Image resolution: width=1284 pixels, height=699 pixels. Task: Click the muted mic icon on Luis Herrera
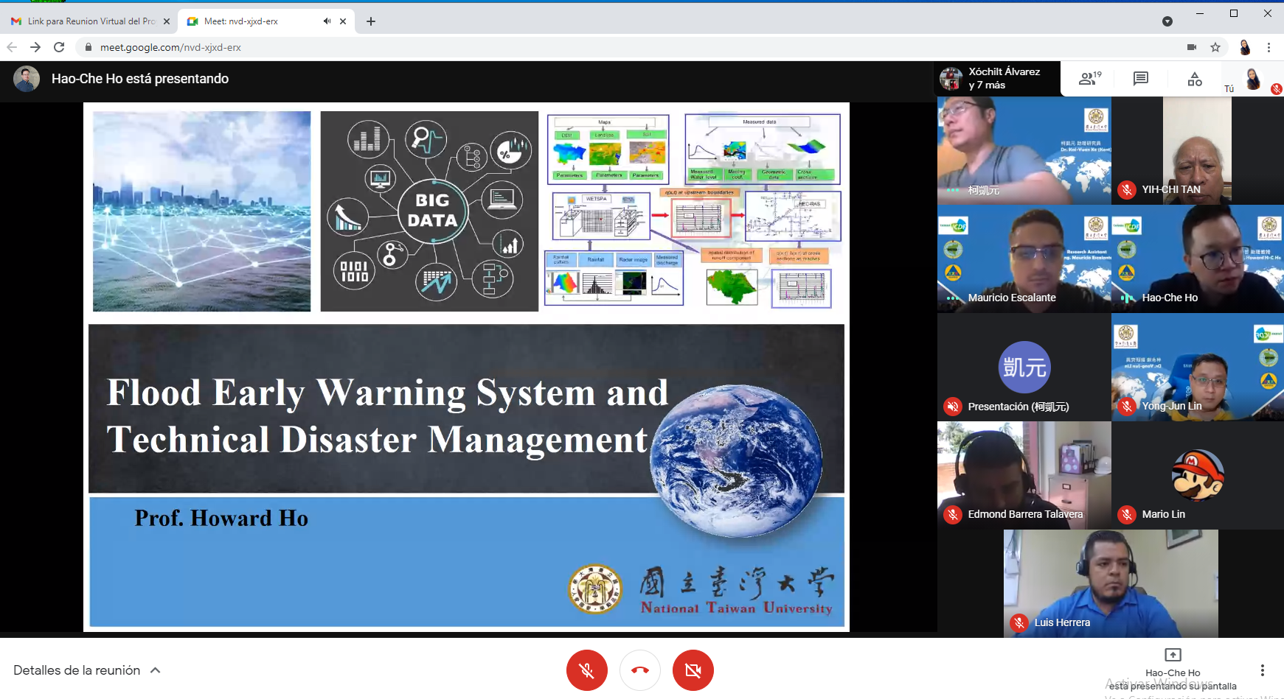(1019, 623)
